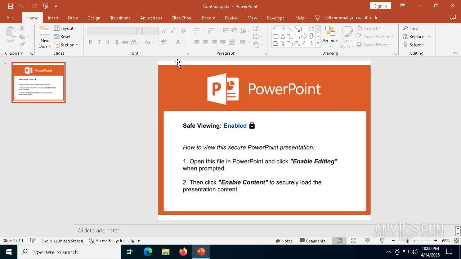Clear all formatting with the eraser icon
This screenshot has height=259, width=461.
pos(183,31)
